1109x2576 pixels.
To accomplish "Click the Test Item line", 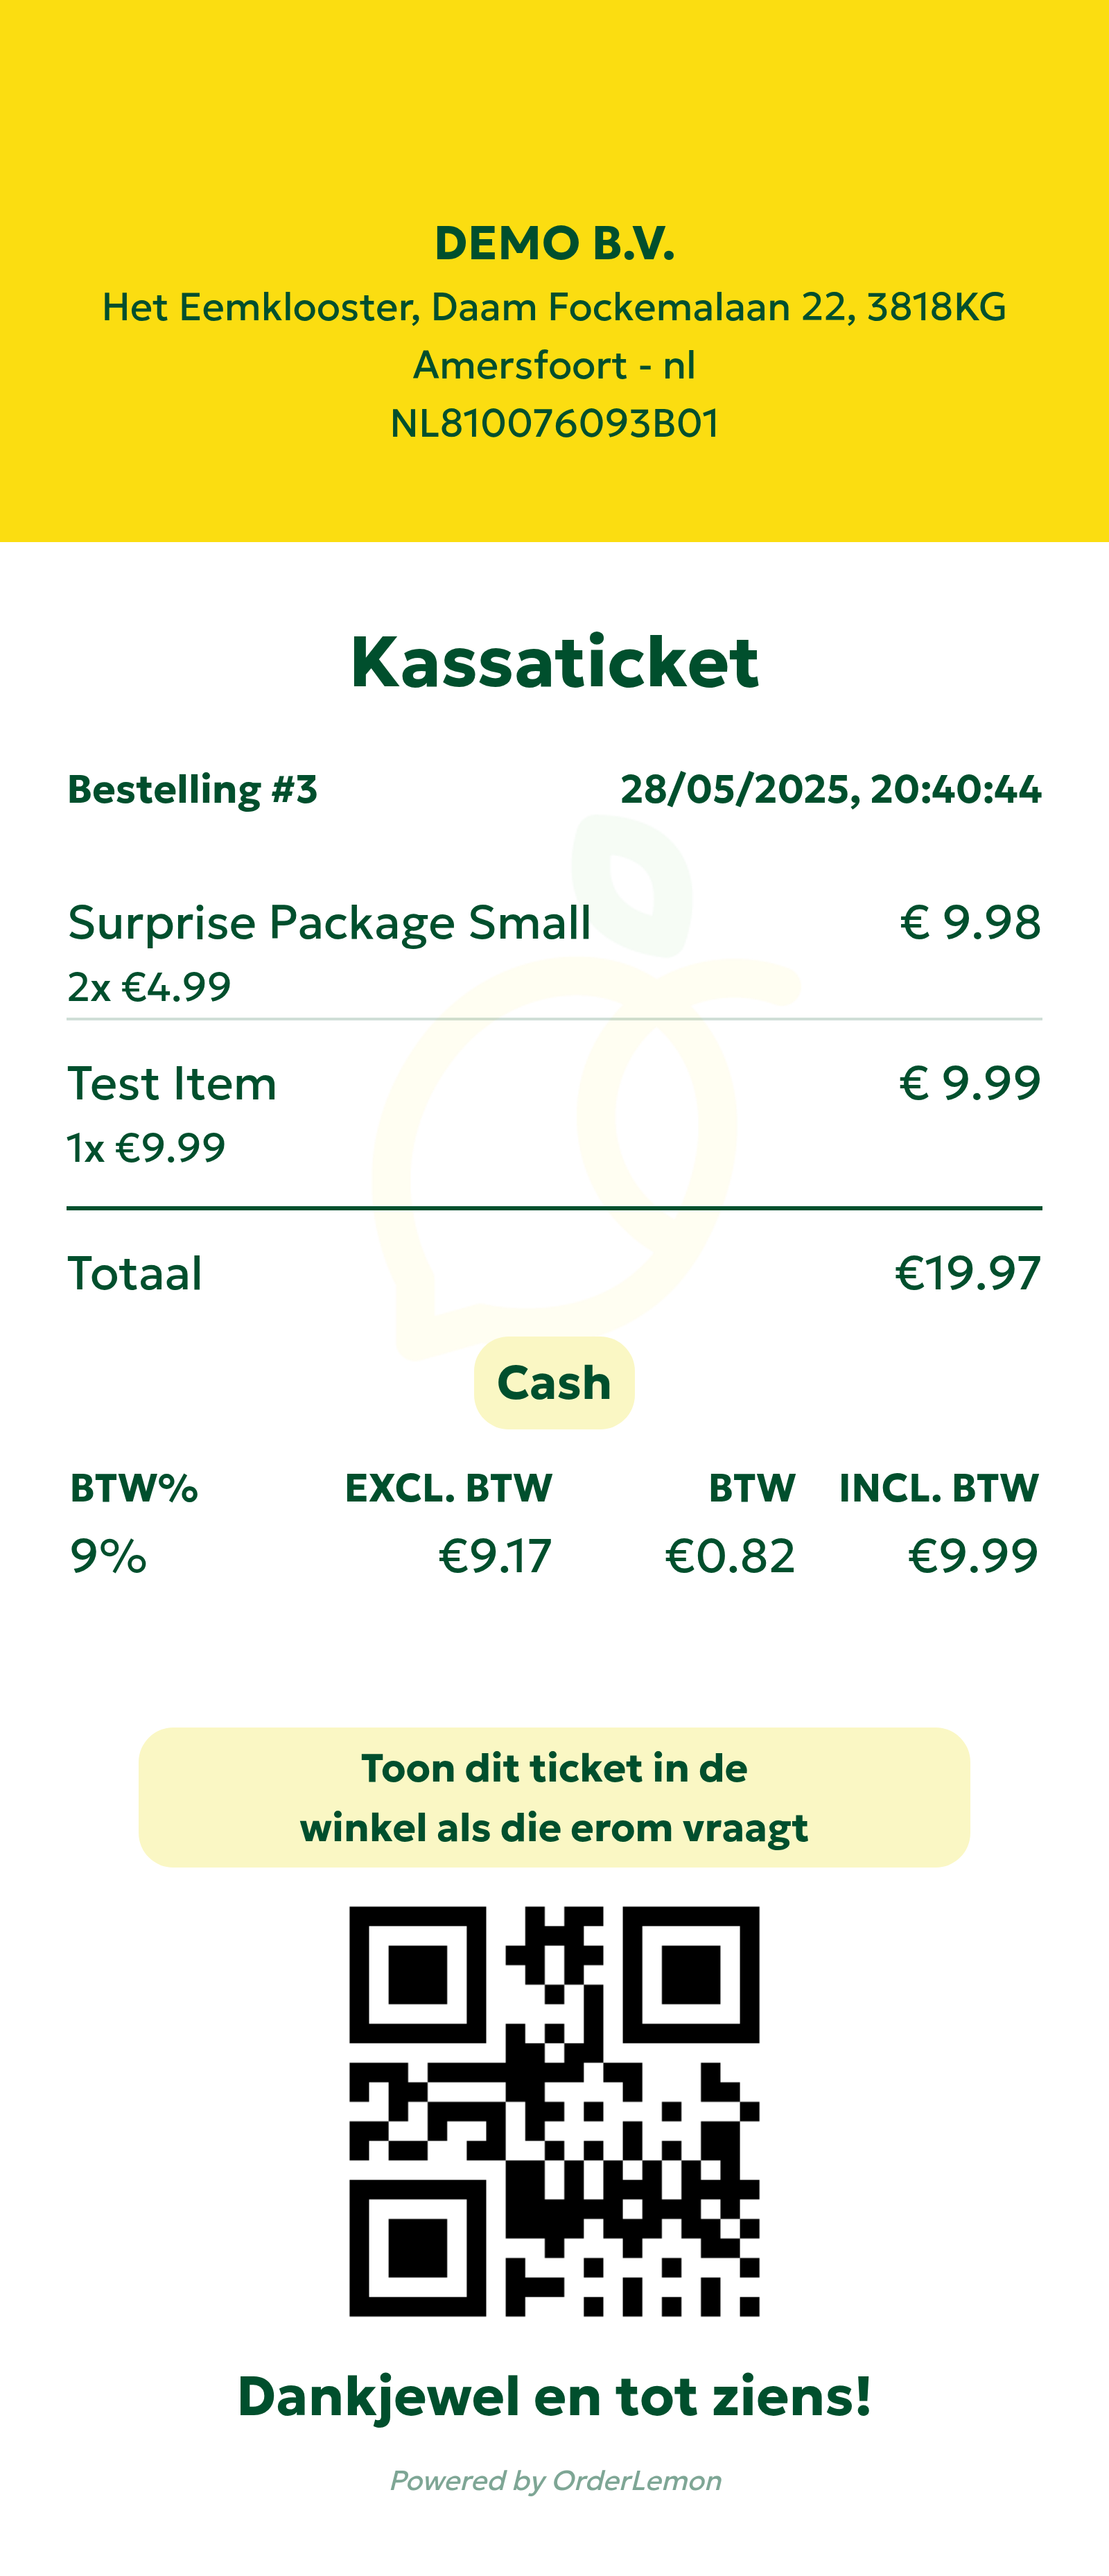I will pyautogui.click(x=172, y=1083).
